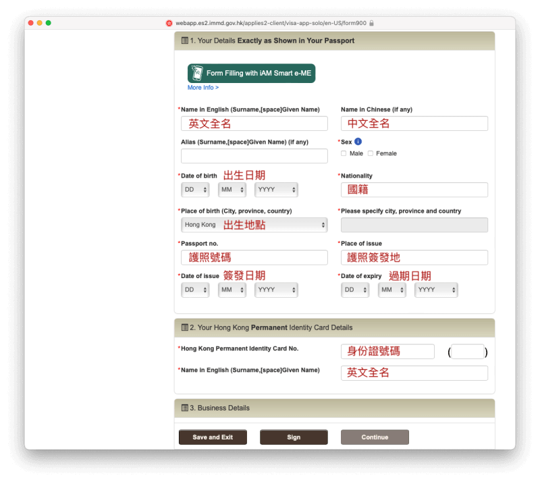Click the Name in Chinese input field

414,124
